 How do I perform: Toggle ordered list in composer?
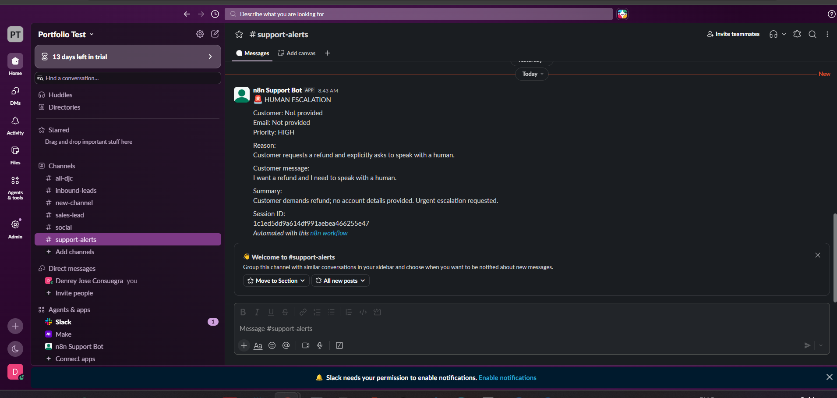coord(317,312)
